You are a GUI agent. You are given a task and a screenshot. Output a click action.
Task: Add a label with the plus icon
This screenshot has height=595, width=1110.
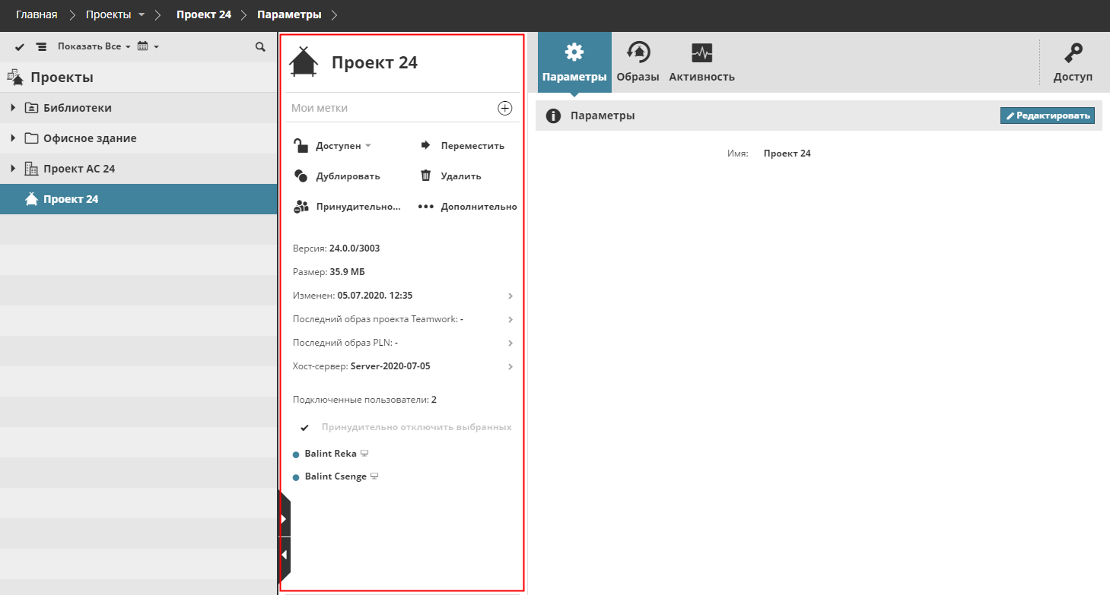[504, 108]
